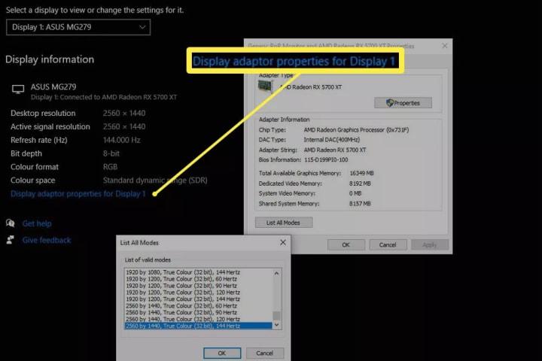Click the adapter Properties shield button
The image size is (542, 361).
[403, 103]
